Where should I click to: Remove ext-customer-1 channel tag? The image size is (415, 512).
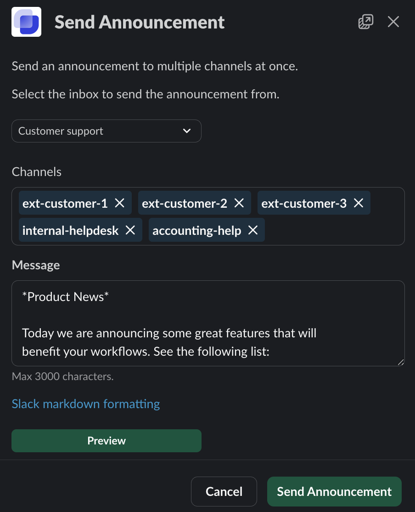[120, 203]
